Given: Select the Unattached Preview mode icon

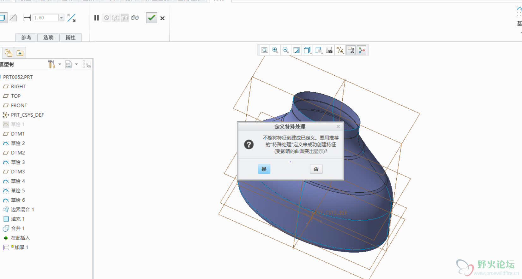Looking at the screenshot, I should point(116,18).
